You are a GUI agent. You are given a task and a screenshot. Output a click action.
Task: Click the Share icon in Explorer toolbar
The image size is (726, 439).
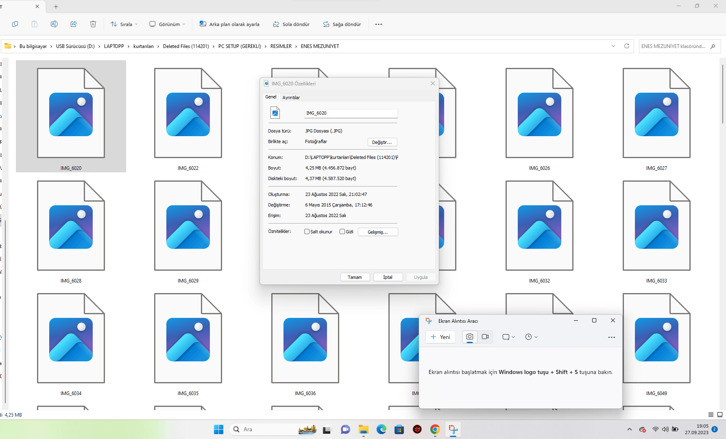(74, 24)
